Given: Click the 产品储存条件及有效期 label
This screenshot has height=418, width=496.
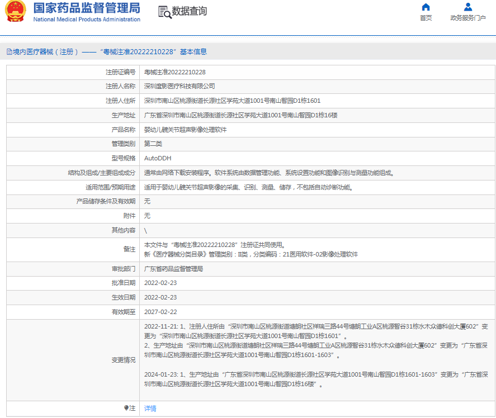Looking at the screenshot, I should tap(106, 201).
